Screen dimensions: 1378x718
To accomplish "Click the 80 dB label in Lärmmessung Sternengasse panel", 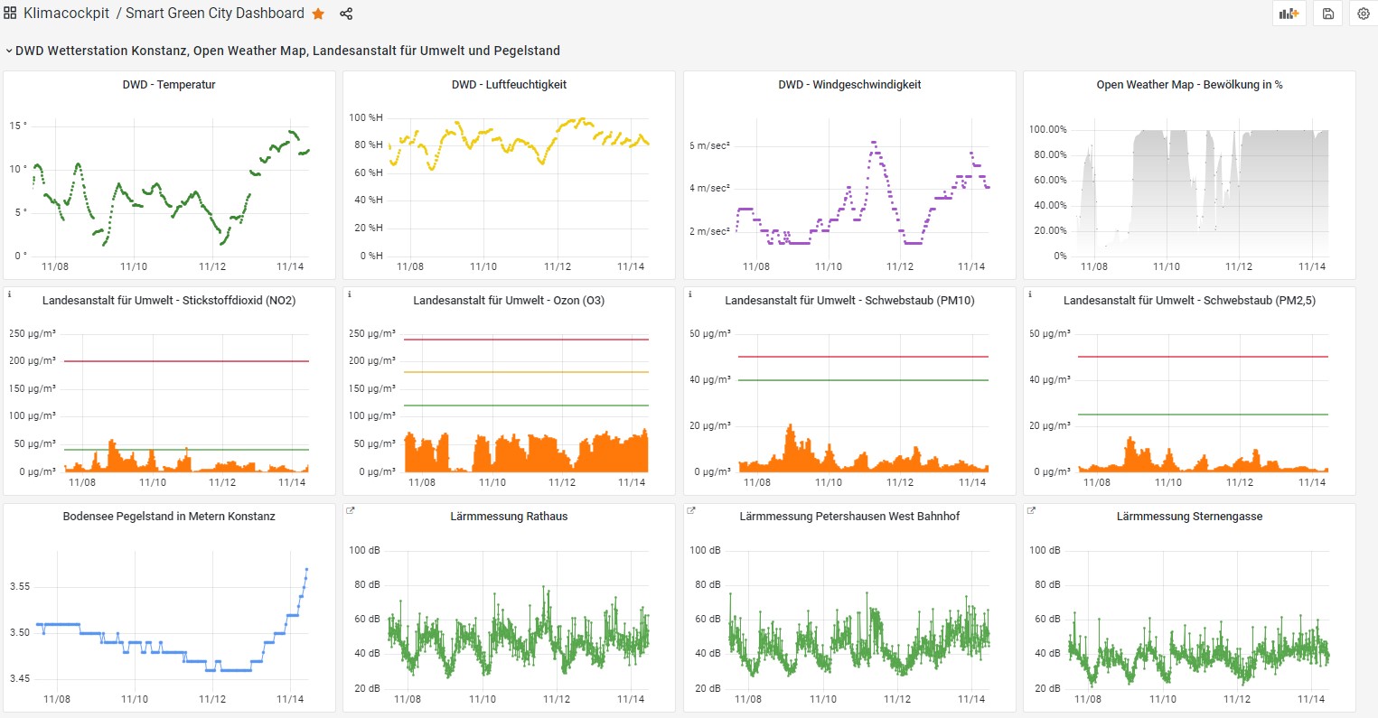I will coord(1047,585).
